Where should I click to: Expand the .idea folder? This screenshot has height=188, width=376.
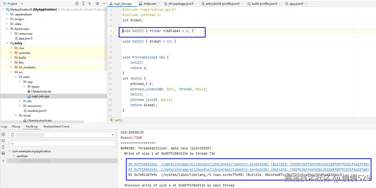tap(7, 24)
